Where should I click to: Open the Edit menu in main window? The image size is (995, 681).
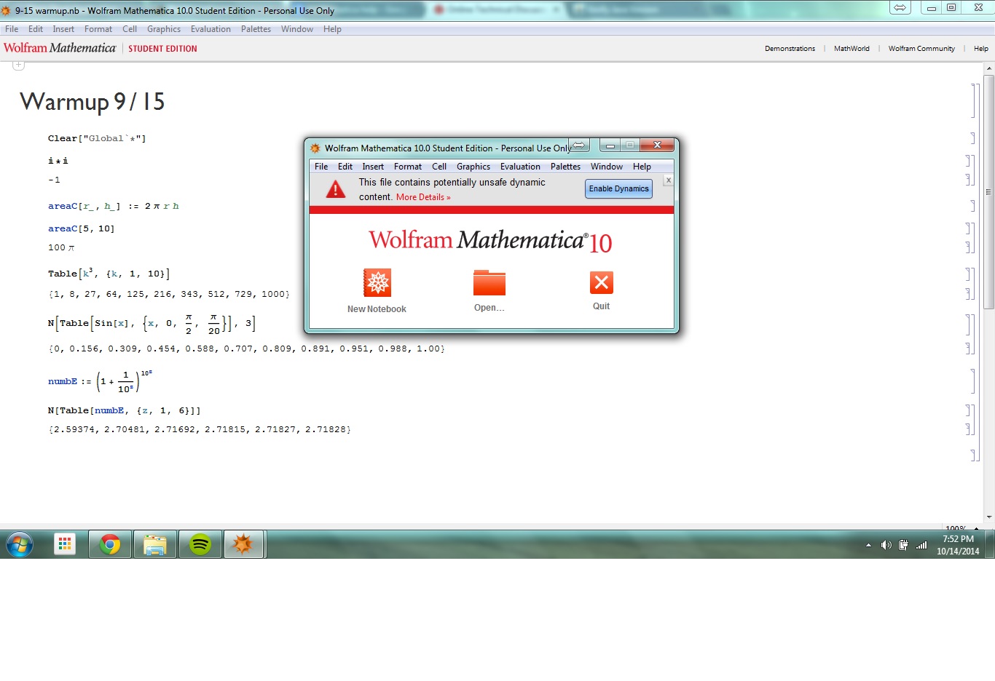tap(36, 29)
